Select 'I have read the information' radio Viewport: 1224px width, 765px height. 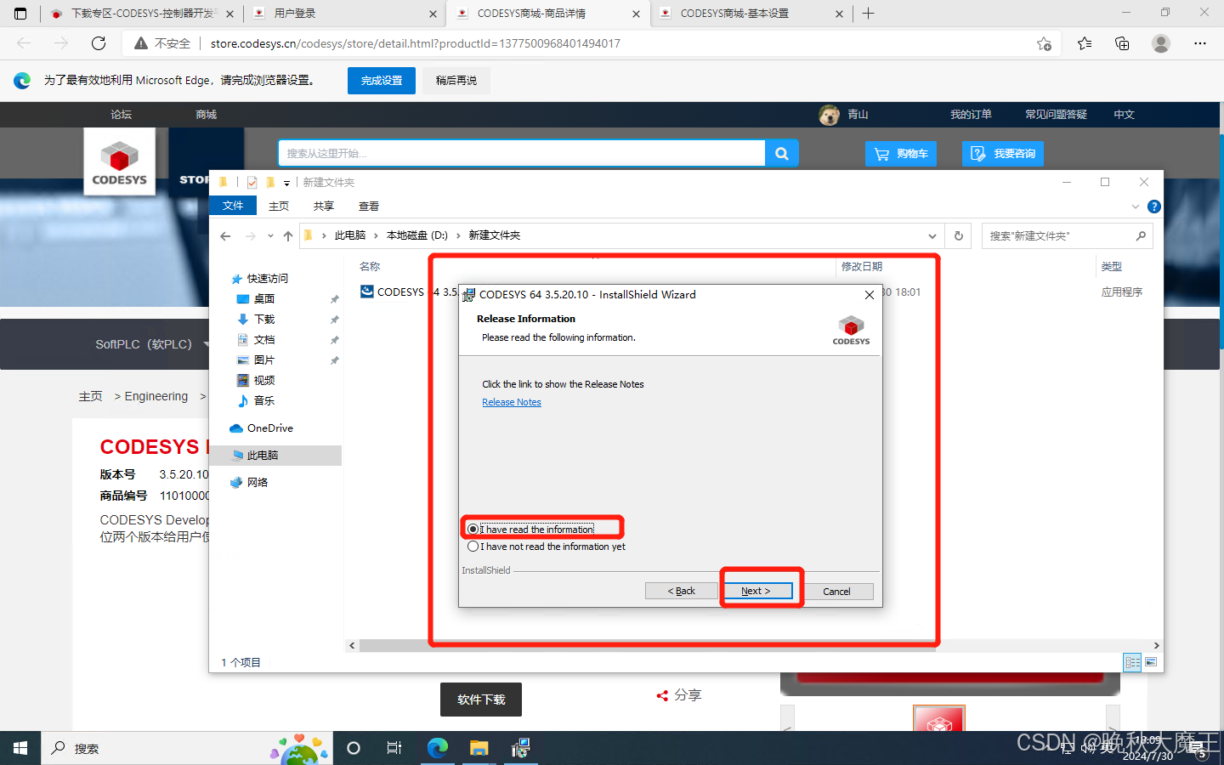click(531, 529)
